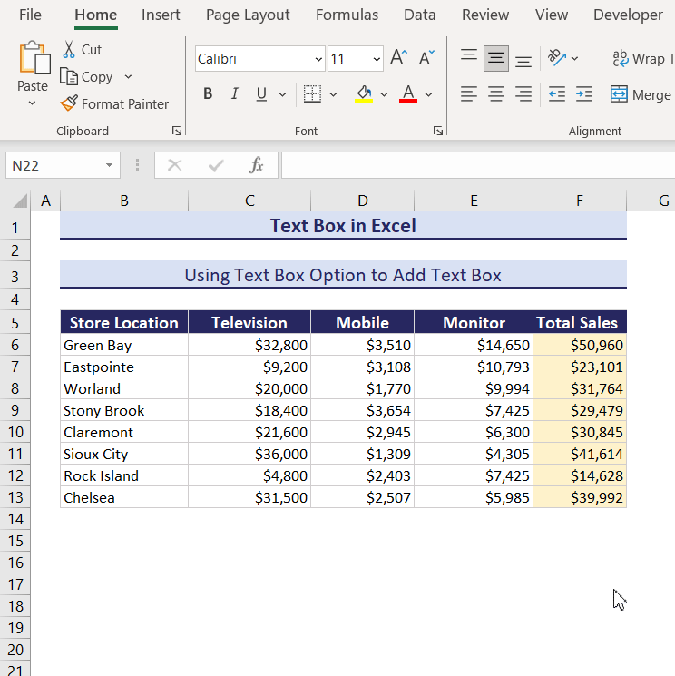Open the Formulas ribbon tab

pyautogui.click(x=347, y=15)
